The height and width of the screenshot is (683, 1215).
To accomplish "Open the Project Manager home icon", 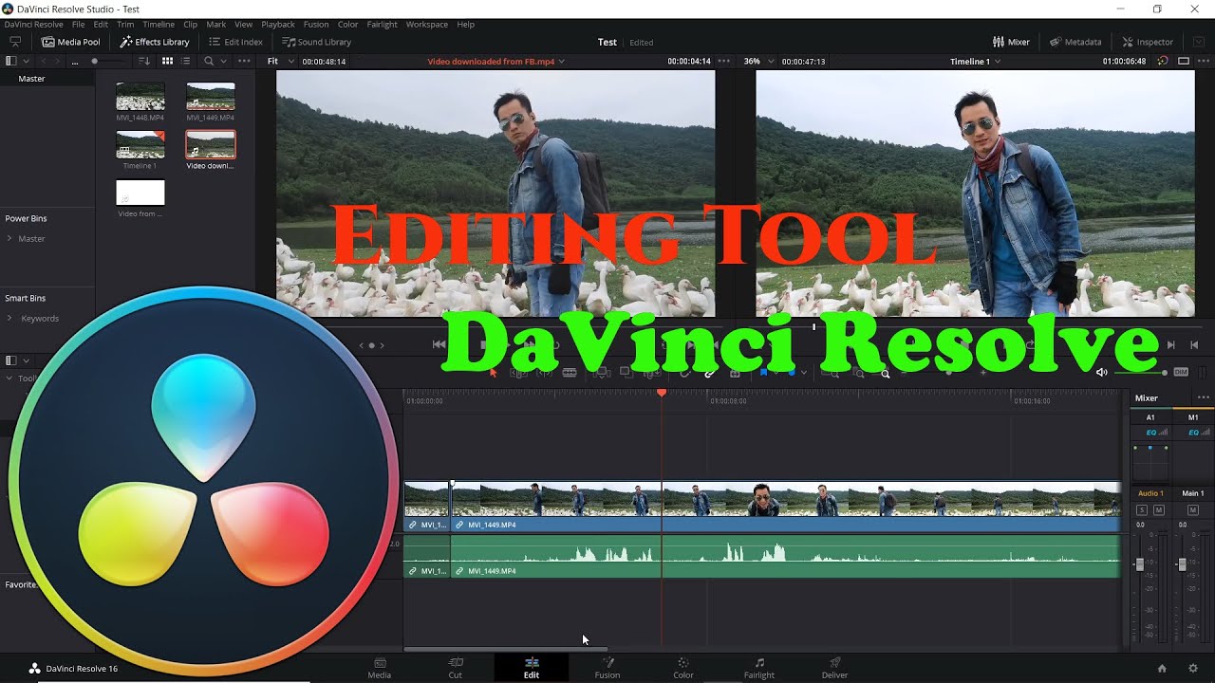I will pyautogui.click(x=1162, y=668).
